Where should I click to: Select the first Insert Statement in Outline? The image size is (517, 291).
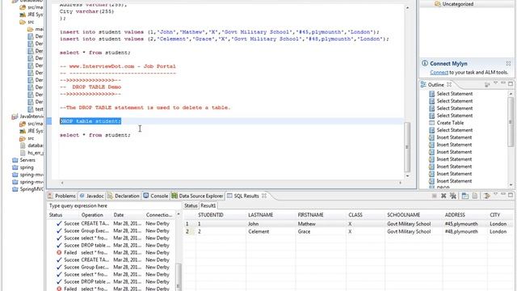click(x=454, y=137)
